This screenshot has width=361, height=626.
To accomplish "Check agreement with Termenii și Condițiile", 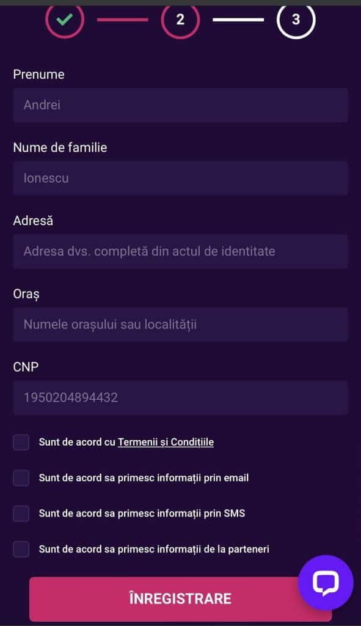I will pyautogui.click(x=21, y=441).
